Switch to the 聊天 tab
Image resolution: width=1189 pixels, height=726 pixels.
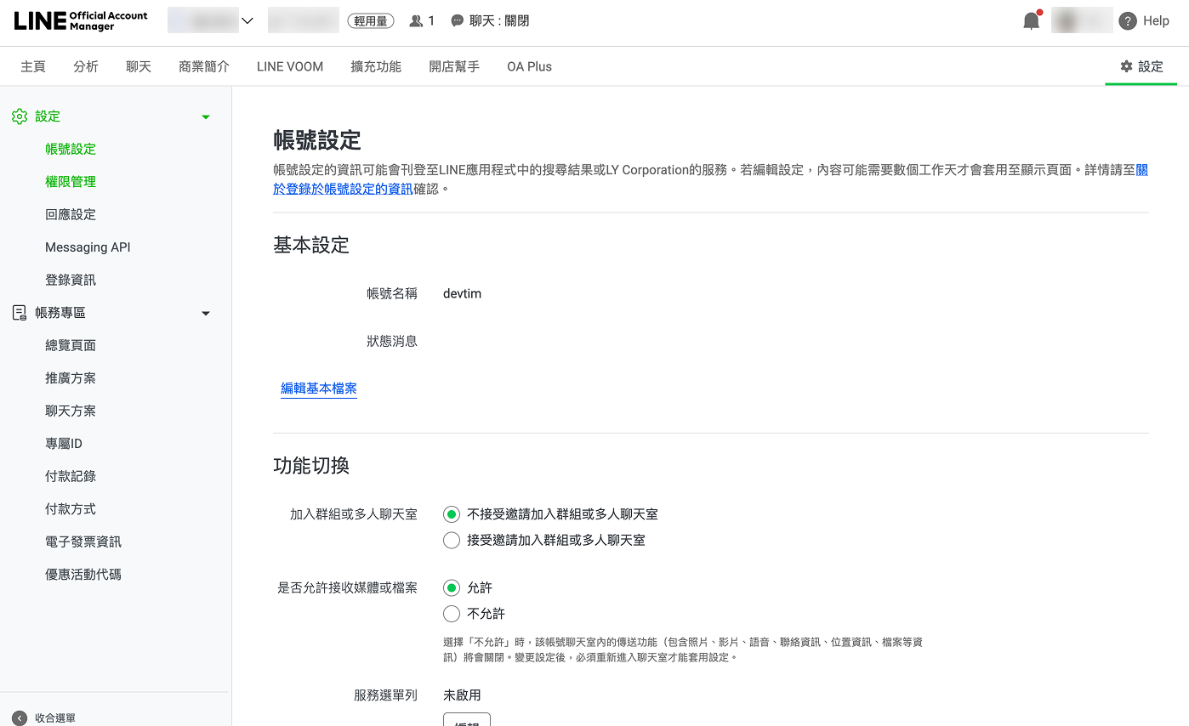(139, 66)
